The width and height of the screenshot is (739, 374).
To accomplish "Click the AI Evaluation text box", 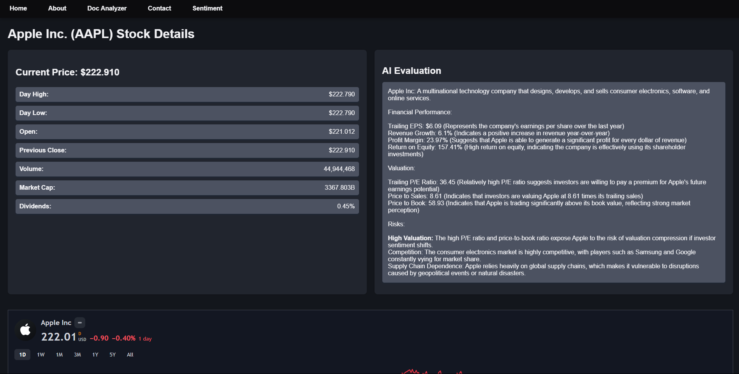I will (553, 182).
